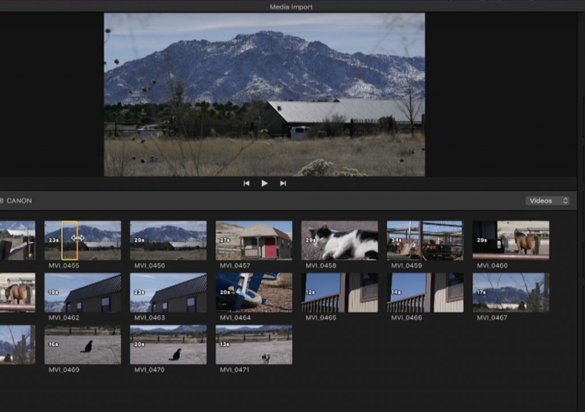The height and width of the screenshot is (412, 585).
Task: Click the MVI_0464 file name label
Action: click(235, 318)
